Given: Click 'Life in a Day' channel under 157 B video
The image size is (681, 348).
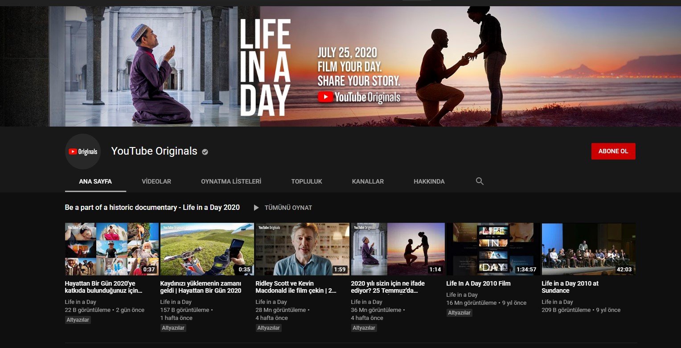Looking at the screenshot, I should [x=176, y=302].
